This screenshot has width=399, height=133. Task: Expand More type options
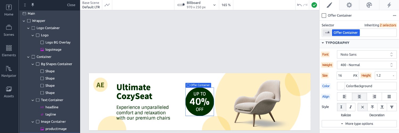(359, 124)
